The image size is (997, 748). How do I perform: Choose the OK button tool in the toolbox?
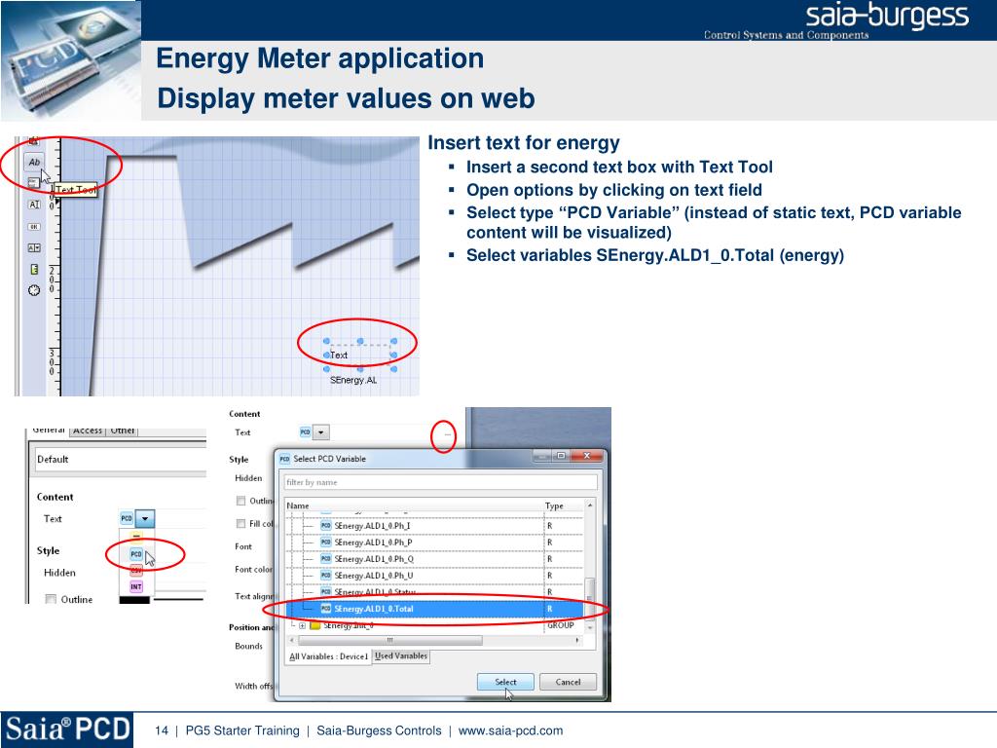(34, 226)
